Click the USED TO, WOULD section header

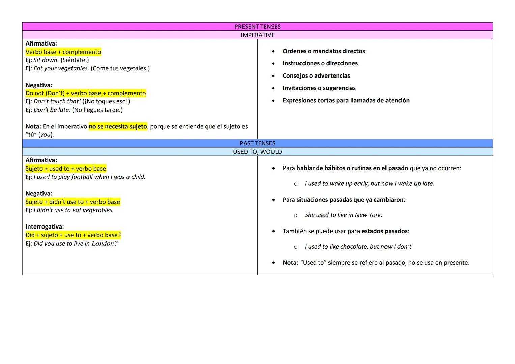click(x=257, y=152)
